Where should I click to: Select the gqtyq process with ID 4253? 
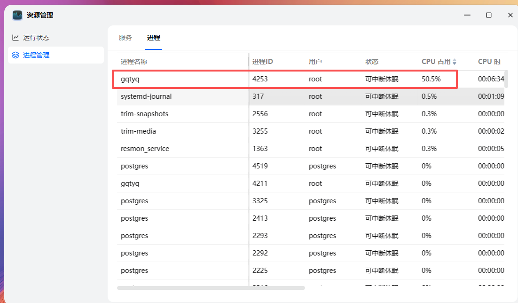311,79
